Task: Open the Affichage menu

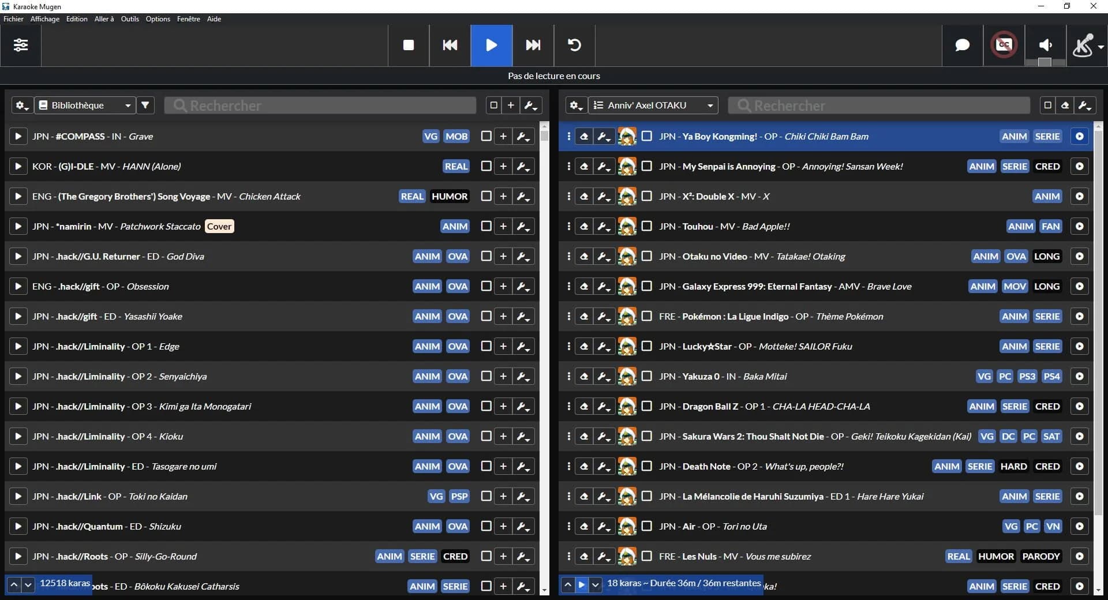Action: click(x=44, y=18)
